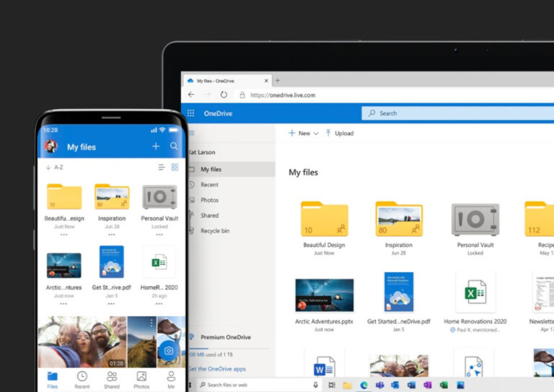Open the Inspiration folder on the tablet
The image size is (554, 392).
tap(399, 219)
